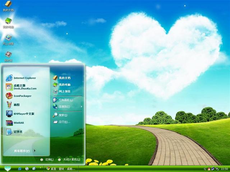
Task: Open 我的文档 icon on the desktop
Action: click(8, 6)
